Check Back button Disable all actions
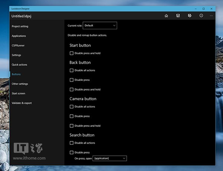The image size is (223, 171). pos(71,70)
